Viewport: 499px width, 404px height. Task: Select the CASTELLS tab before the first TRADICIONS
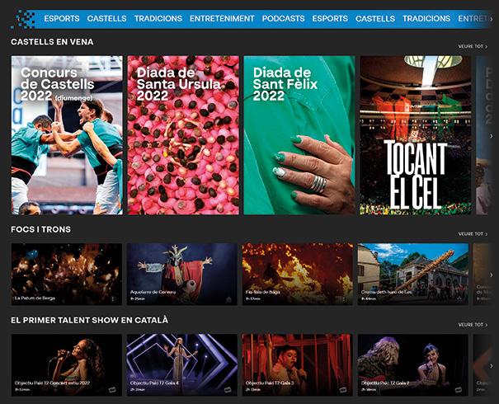coord(106,19)
